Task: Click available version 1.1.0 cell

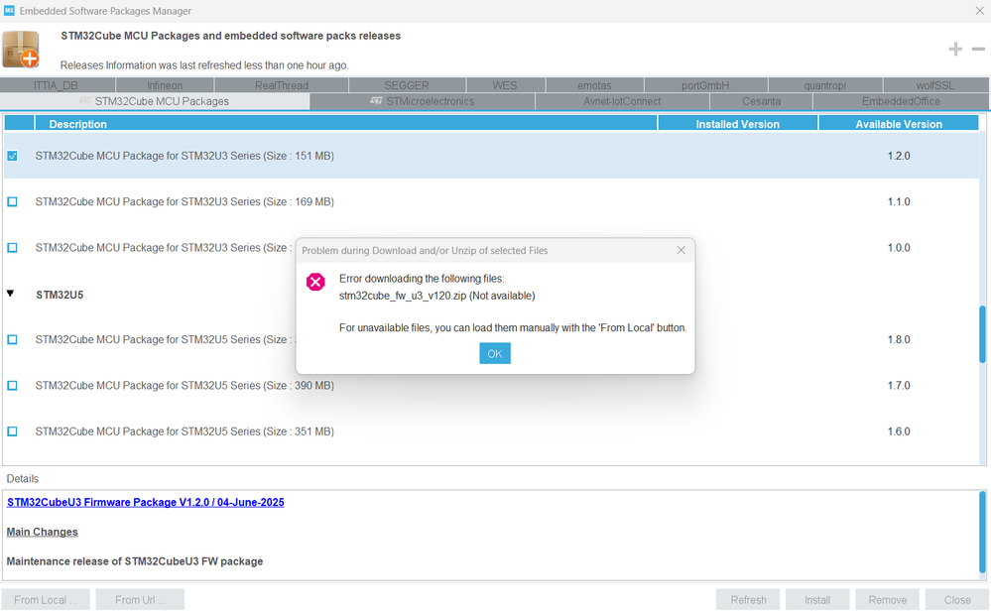Action: coord(899,201)
